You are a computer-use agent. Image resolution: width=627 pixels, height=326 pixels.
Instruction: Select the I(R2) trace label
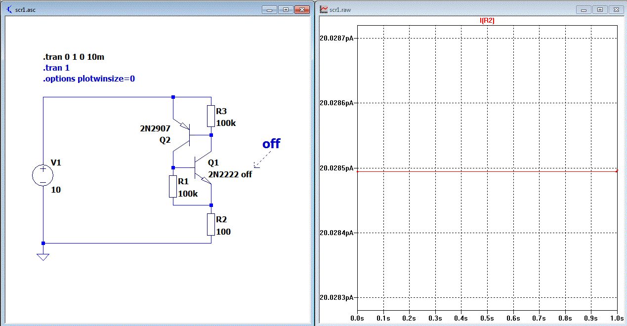(x=487, y=21)
